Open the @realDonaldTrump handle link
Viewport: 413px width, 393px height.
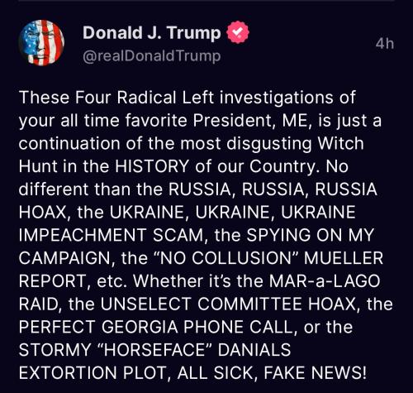152,56
